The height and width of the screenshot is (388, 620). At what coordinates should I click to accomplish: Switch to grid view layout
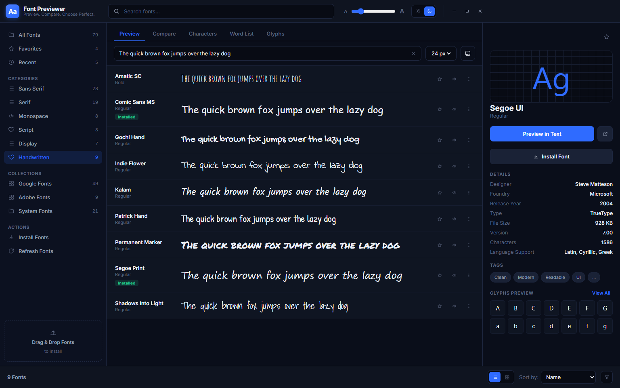coord(507,377)
